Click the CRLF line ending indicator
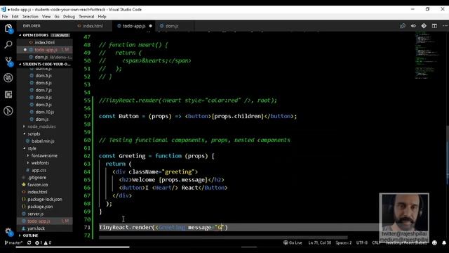Screen dimensions: 449x253 pyautogui.click(x=375, y=242)
